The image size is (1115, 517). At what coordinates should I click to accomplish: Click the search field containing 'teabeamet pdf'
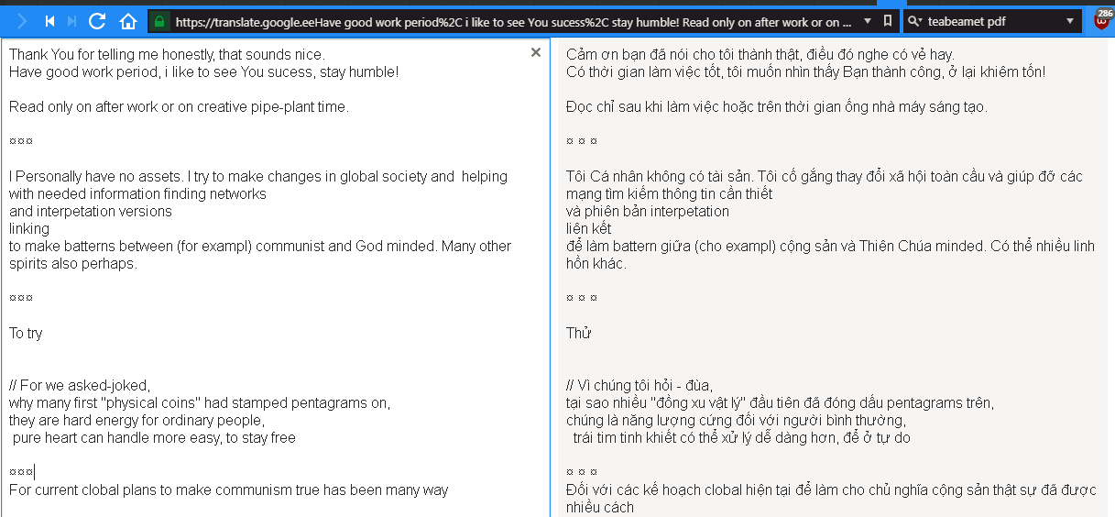coord(992,20)
